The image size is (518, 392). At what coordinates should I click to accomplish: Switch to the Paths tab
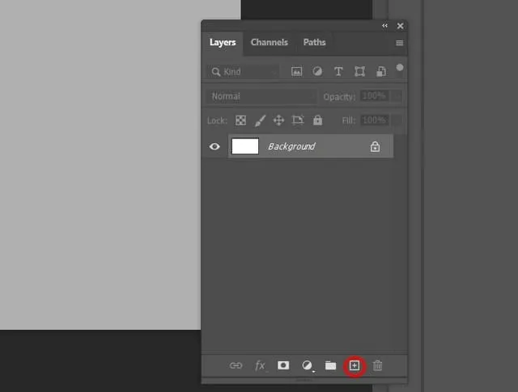[315, 42]
